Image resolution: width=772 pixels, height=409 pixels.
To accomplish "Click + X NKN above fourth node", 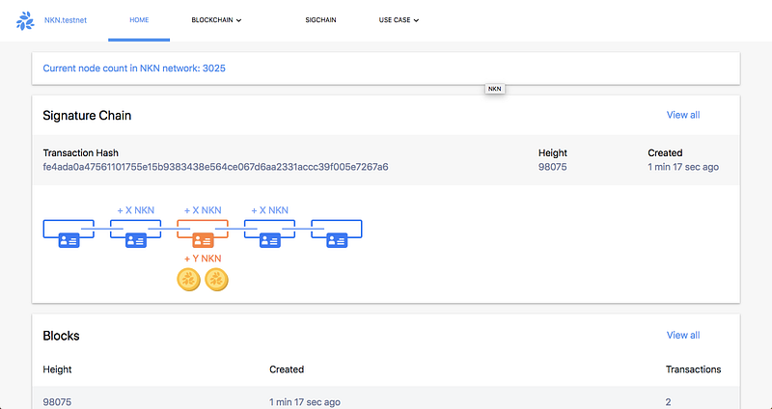I will 270,210.
